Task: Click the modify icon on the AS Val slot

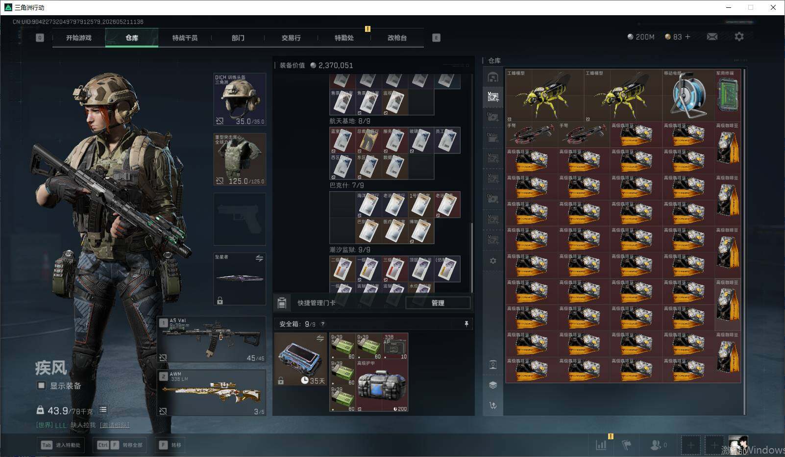Action: click(163, 358)
